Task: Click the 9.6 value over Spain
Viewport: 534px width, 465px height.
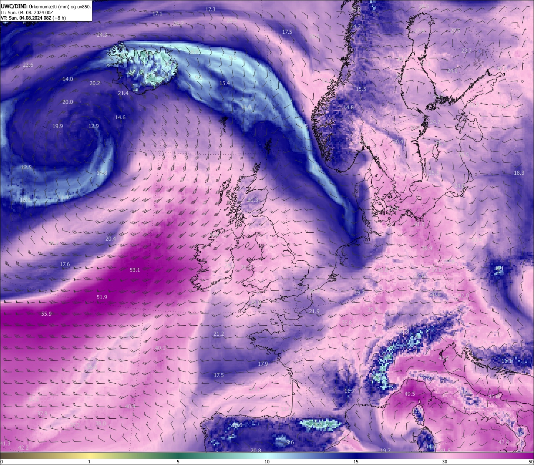Action: [x=290, y=442]
